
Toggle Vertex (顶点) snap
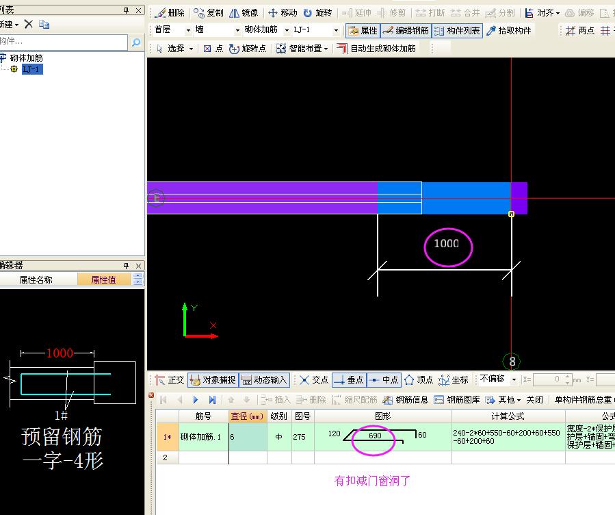coord(419,379)
